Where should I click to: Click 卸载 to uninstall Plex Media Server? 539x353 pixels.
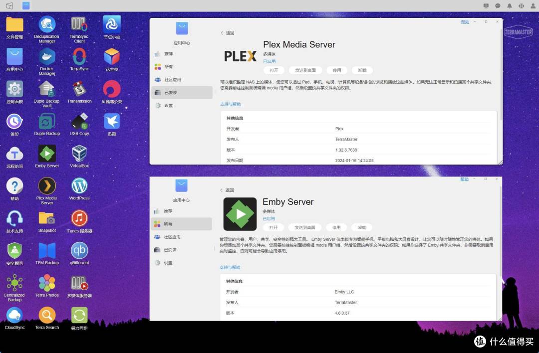pyautogui.click(x=362, y=70)
